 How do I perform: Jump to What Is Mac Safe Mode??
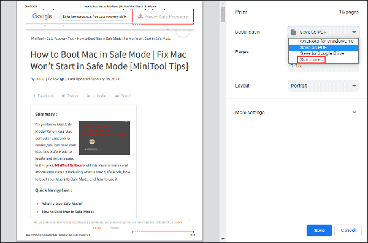click(x=62, y=204)
